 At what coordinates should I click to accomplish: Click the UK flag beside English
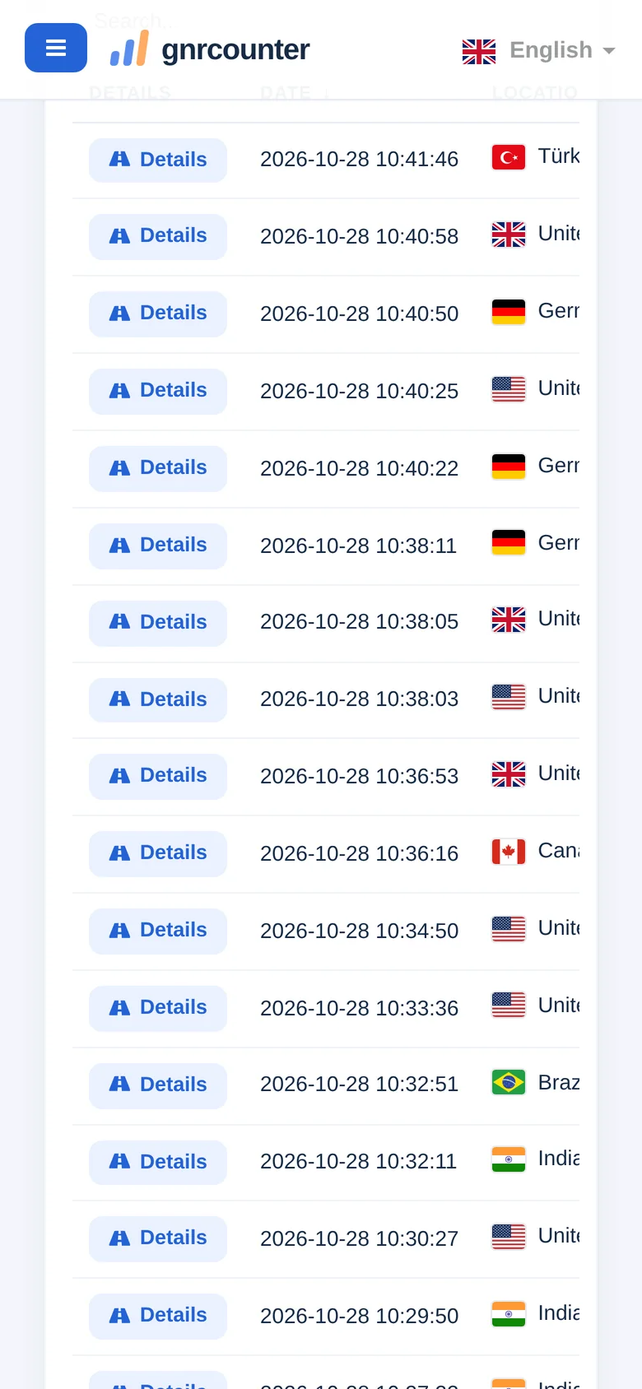coord(479,51)
